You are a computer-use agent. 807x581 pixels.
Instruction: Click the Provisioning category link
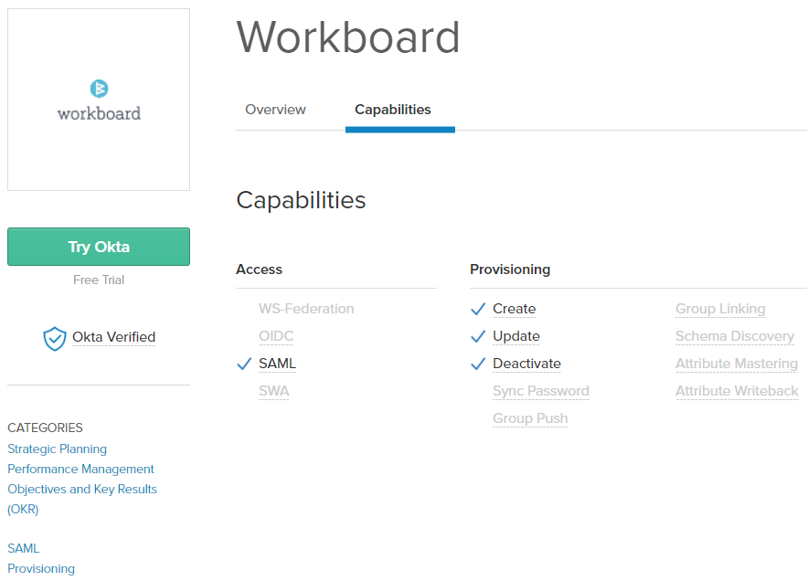(x=41, y=568)
